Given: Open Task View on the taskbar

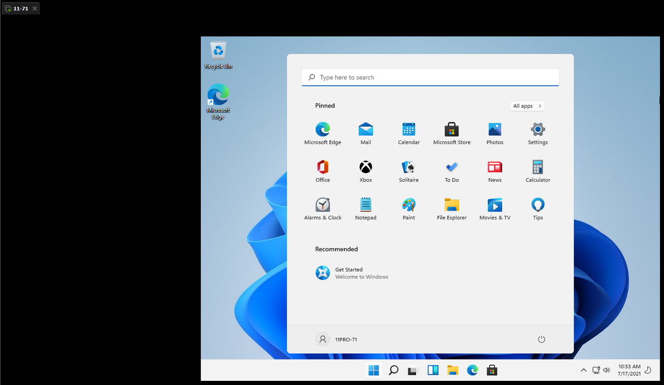Looking at the screenshot, I should 413,370.
